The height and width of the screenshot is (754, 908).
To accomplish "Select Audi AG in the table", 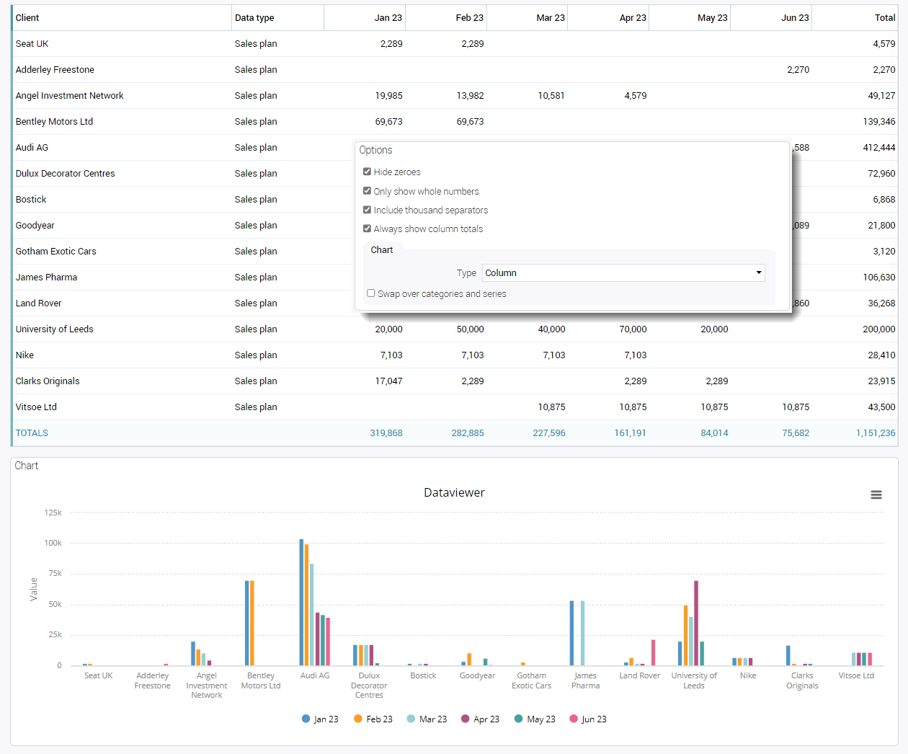I will tap(32, 148).
